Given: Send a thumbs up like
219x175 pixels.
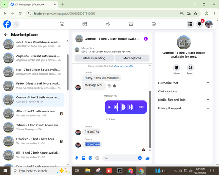Looking at the screenshot, I should click(148, 158).
